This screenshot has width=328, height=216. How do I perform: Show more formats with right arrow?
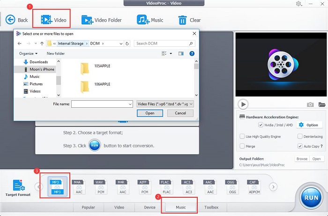coord(273,186)
